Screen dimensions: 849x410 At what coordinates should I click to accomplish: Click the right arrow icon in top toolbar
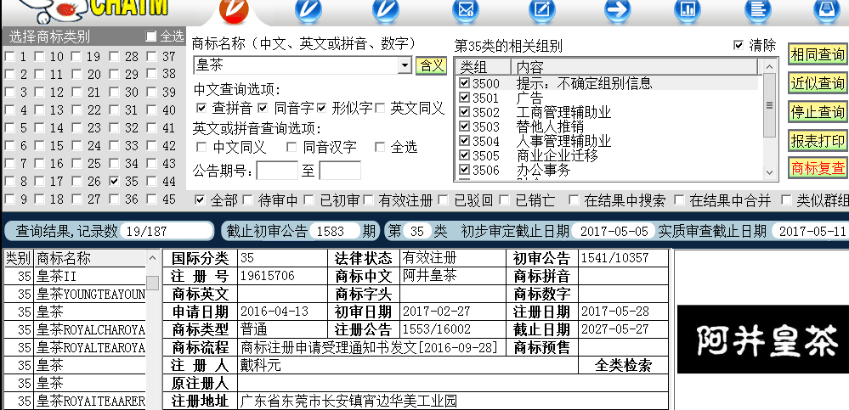pos(618,9)
